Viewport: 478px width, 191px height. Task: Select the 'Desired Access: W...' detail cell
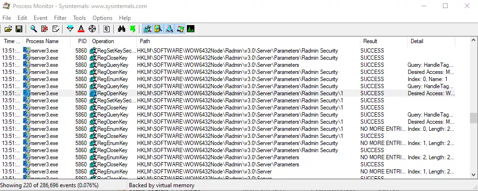coord(431,93)
